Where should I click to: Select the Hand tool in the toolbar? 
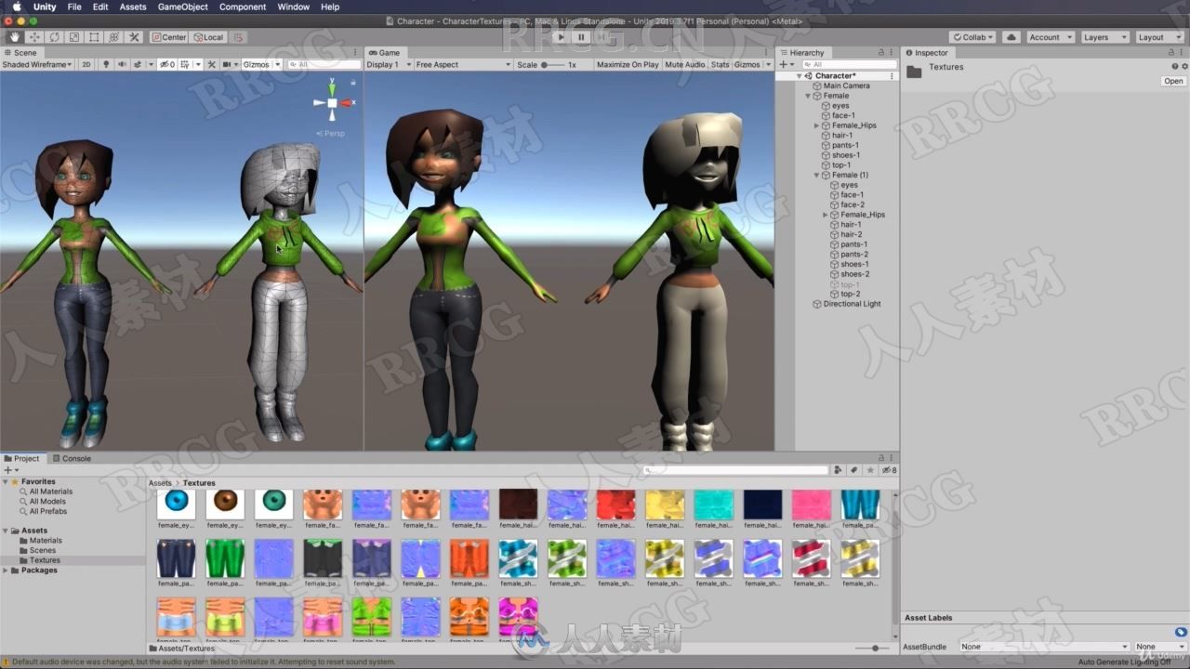click(15, 37)
